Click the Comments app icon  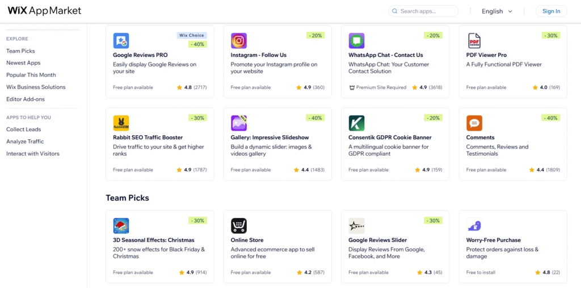[x=474, y=123]
